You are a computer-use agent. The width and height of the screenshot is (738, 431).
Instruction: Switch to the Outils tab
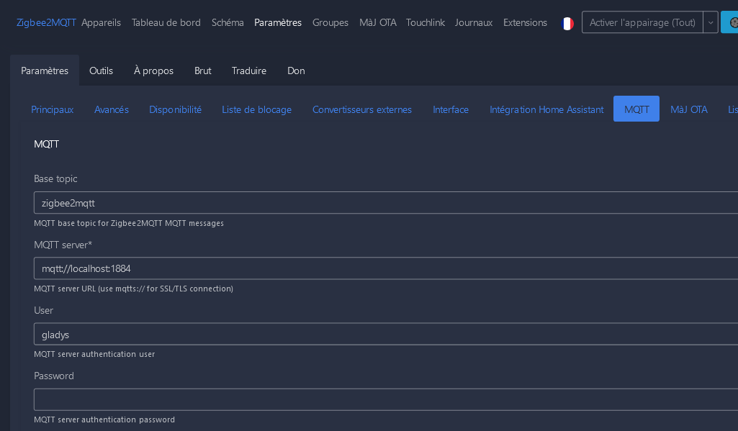[x=101, y=71]
